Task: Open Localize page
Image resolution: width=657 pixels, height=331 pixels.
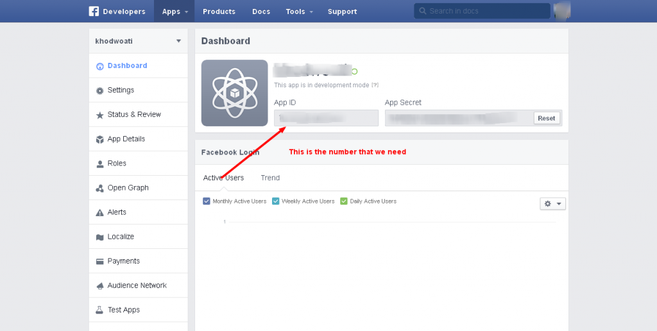Action: 139,236
